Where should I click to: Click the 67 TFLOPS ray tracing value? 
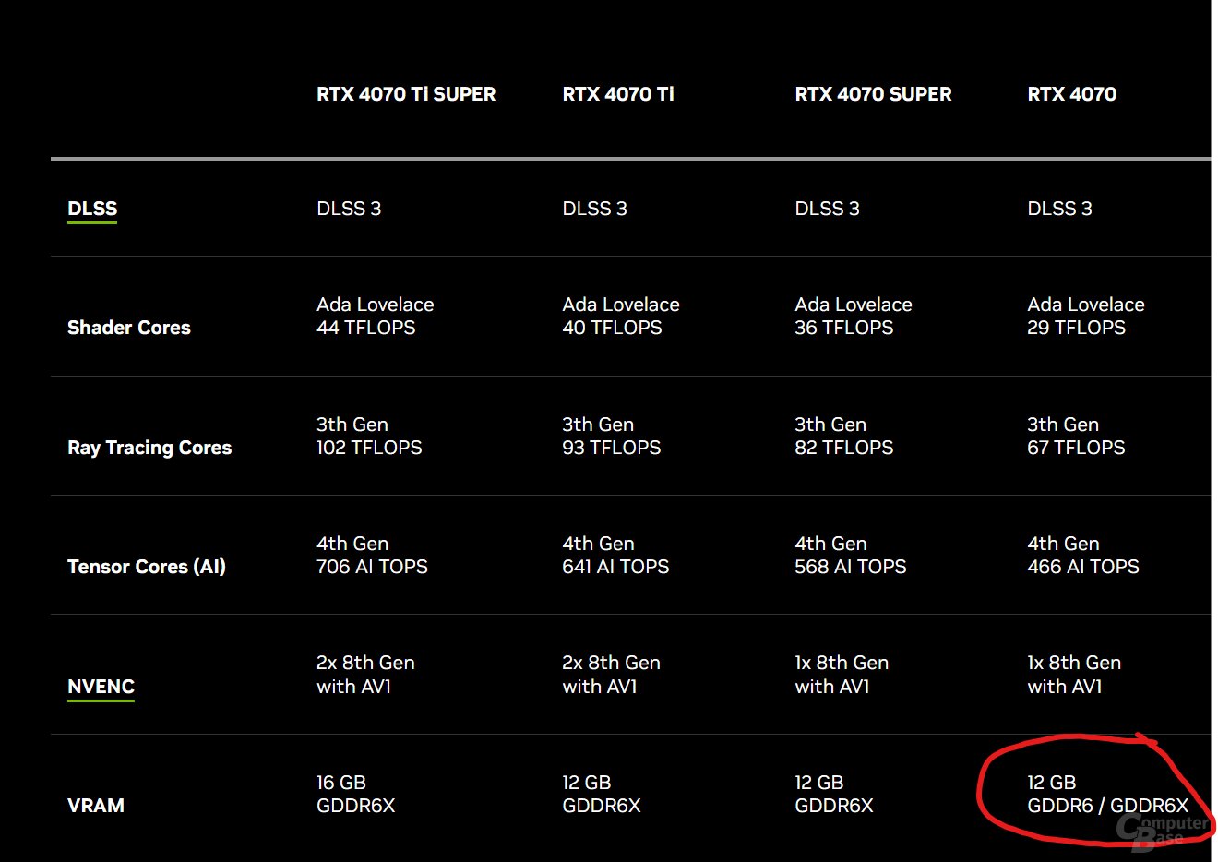pos(1076,448)
